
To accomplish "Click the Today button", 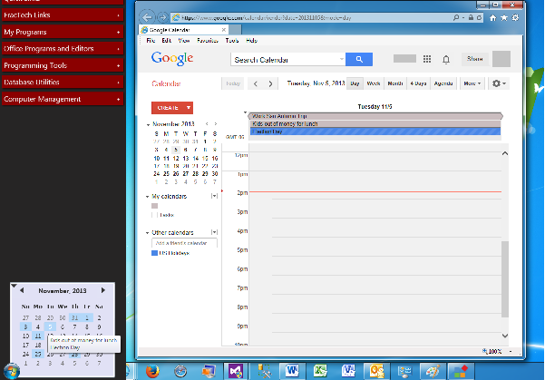I will [x=233, y=83].
